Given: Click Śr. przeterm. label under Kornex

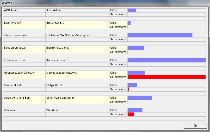Looking at the screenshot, I should coord(118,64).
